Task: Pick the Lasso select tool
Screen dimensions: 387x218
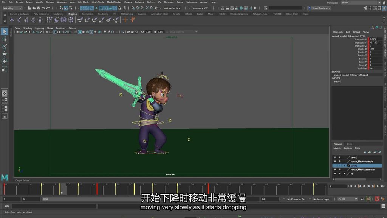Action: point(5,39)
